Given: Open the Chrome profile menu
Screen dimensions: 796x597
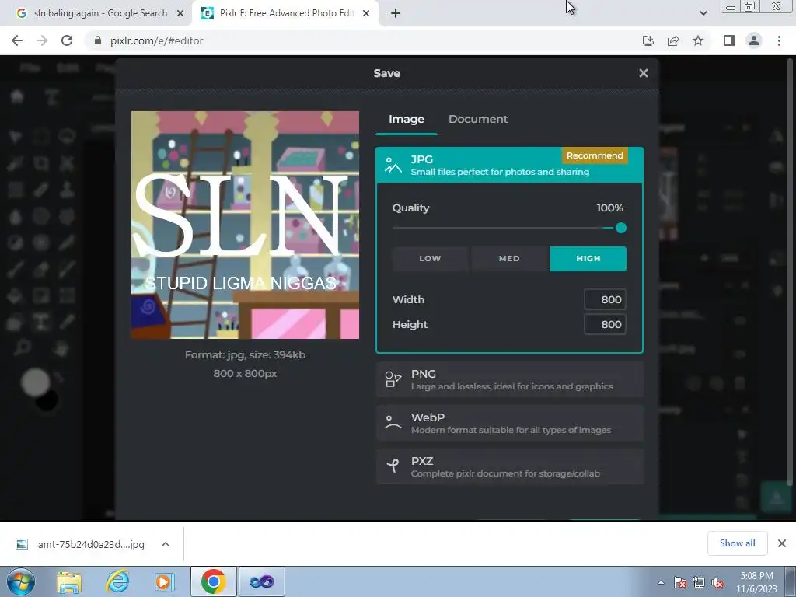Looking at the screenshot, I should (754, 40).
